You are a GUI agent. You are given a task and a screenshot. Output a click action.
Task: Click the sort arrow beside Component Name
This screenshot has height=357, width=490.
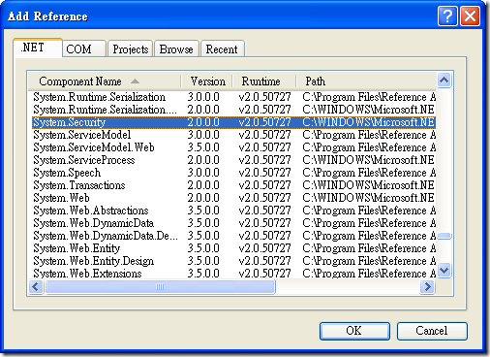click(135, 81)
